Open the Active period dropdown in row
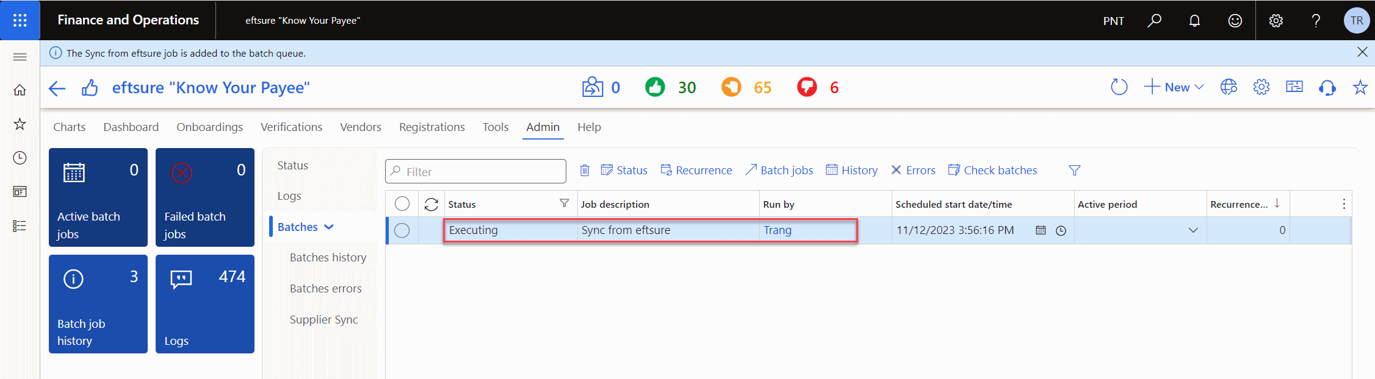This screenshot has width=1375, height=379. (x=1193, y=230)
